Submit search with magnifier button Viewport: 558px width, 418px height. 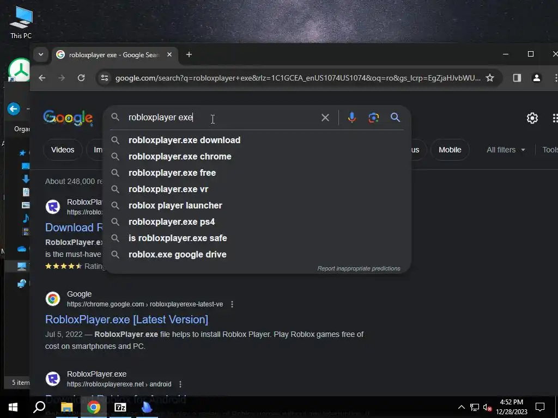point(396,118)
